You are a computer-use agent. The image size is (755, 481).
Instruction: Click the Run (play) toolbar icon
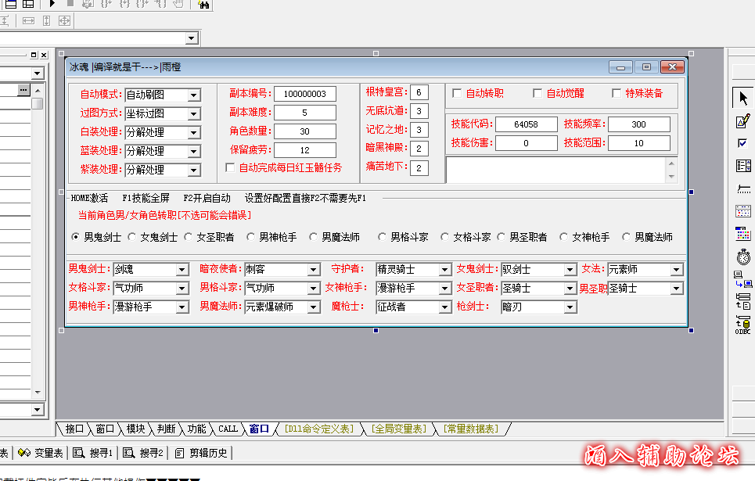[52, 5]
